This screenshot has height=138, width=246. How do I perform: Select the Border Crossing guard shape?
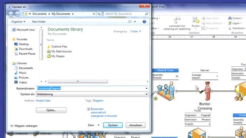tap(206, 91)
